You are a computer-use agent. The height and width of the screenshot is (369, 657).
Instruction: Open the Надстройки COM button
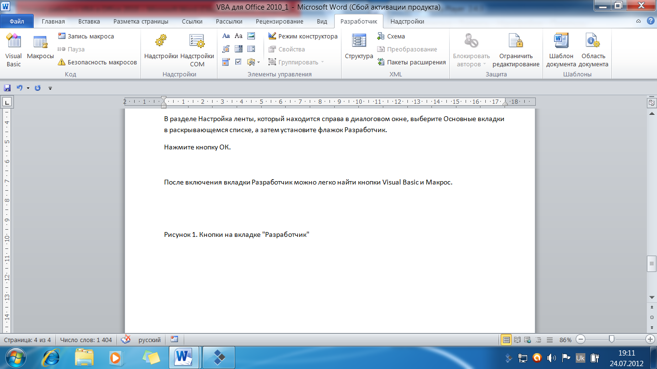coord(197,50)
